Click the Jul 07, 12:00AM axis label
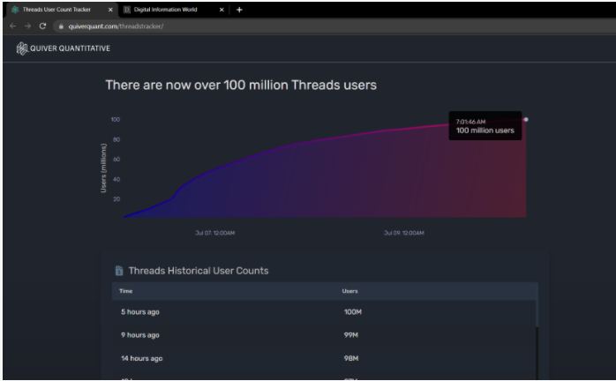 pos(214,233)
